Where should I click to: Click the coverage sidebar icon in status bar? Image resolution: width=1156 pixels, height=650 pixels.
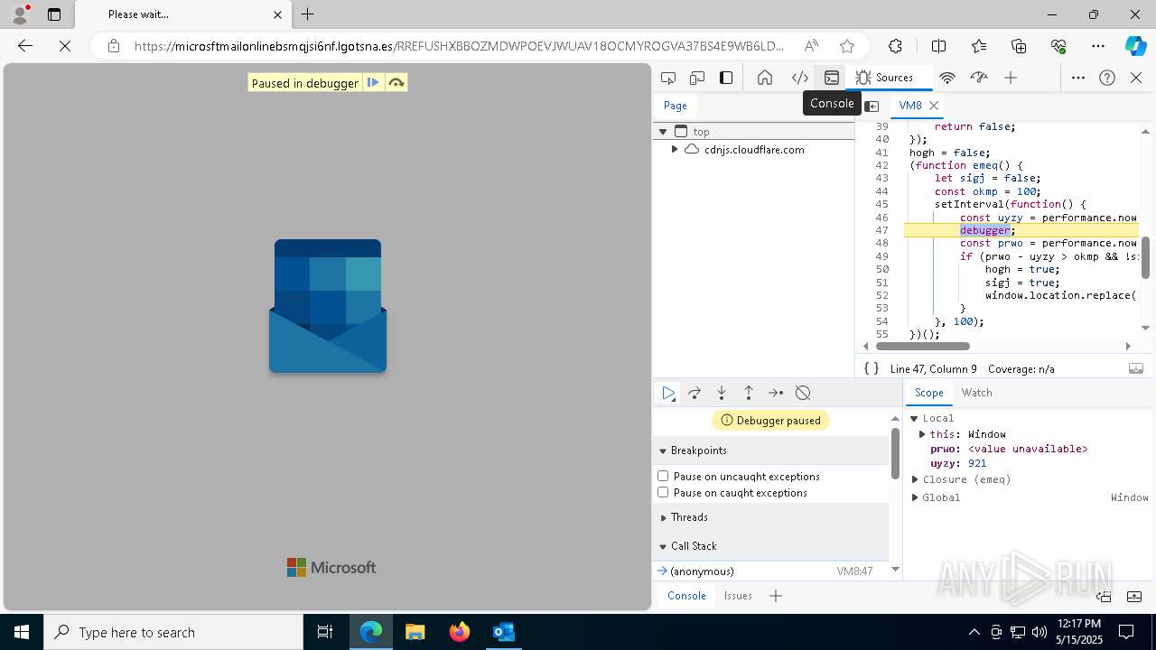pyautogui.click(x=1136, y=368)
